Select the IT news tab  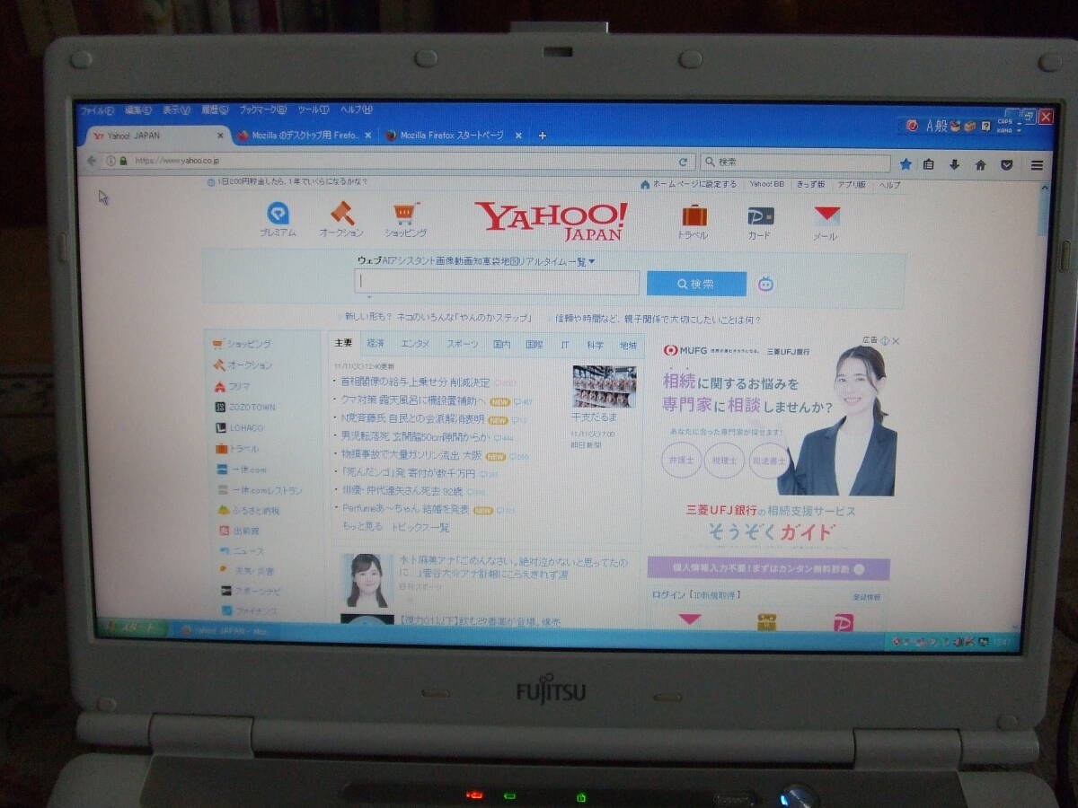click(x=565, y=345)
